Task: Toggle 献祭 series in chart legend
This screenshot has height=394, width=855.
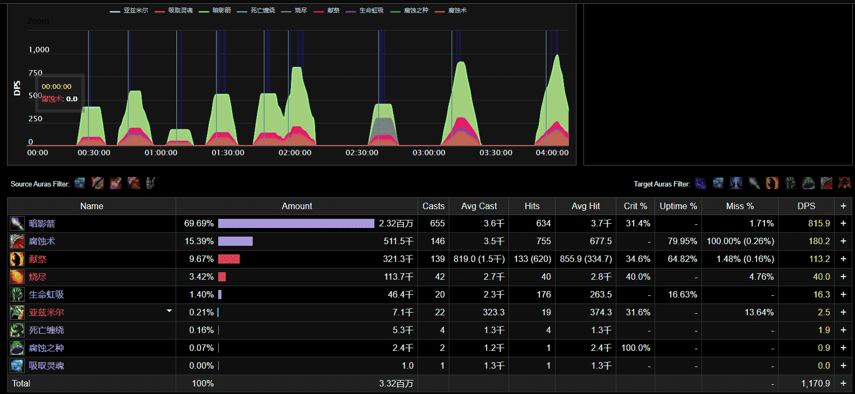Action: pyautogui.click(x=326, y=11)
